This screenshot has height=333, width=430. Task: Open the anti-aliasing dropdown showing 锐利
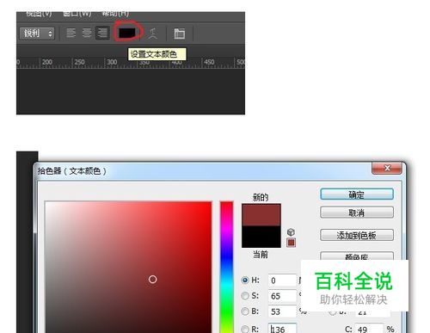point(37,34)
